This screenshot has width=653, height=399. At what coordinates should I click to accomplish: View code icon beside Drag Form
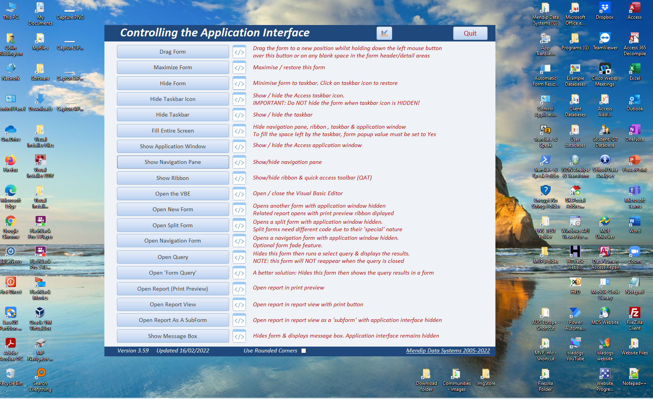[239, 52]
